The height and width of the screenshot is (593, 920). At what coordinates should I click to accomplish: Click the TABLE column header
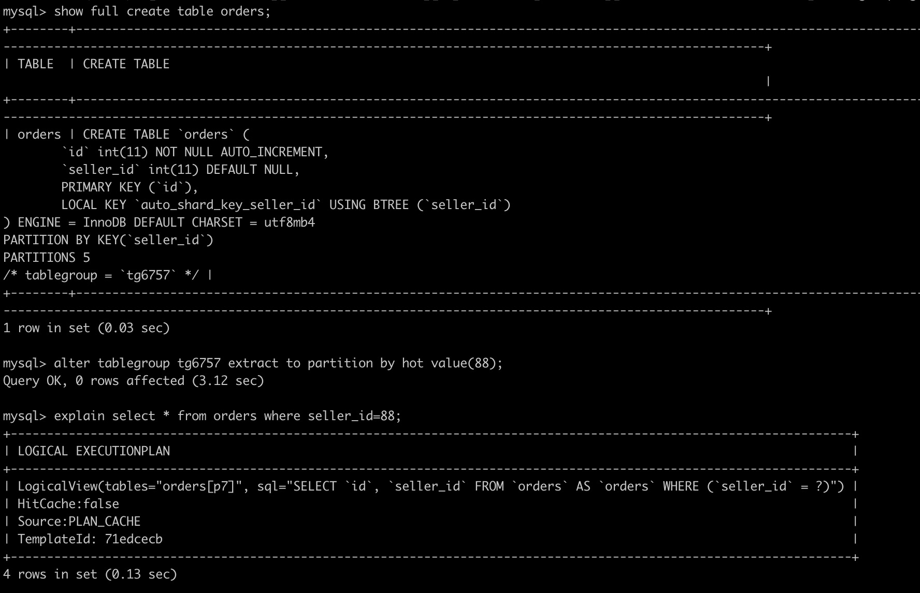pyautogui.click(x=35, y=64)
